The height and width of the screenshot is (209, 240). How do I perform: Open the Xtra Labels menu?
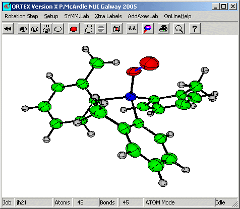click(108, 16)
